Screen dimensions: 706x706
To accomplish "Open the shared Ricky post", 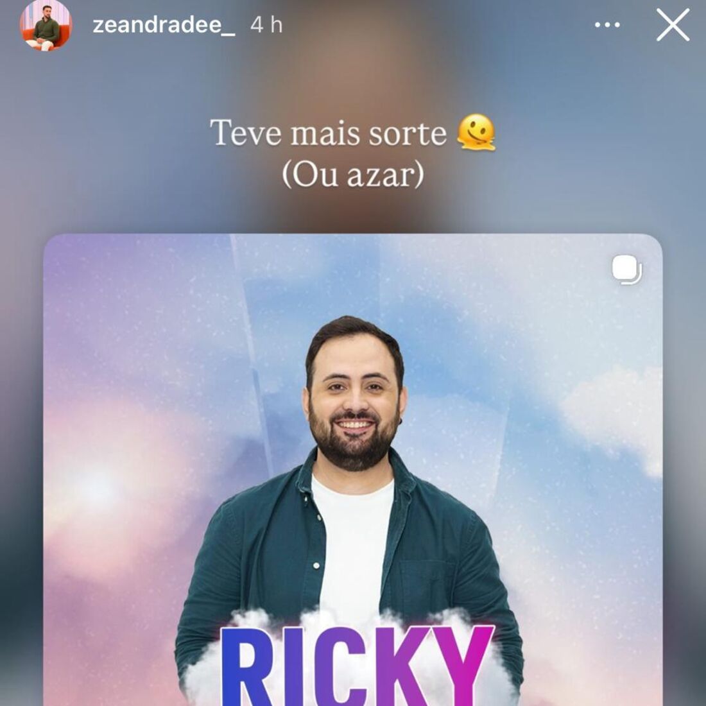I will (x=353, y=470).
